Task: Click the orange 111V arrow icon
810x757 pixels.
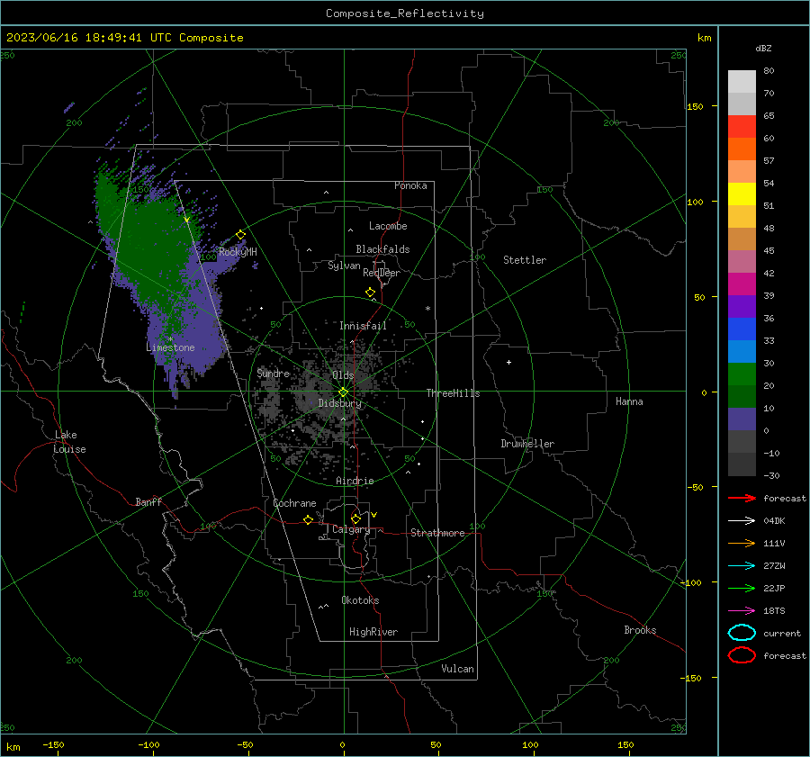Action: [742, 543]
